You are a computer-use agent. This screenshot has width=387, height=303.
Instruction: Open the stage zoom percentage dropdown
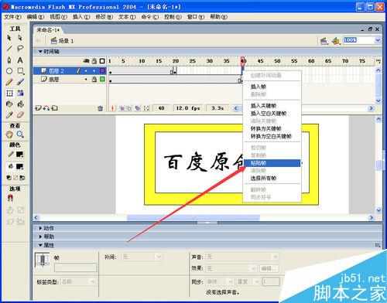[x=378, y=40]
